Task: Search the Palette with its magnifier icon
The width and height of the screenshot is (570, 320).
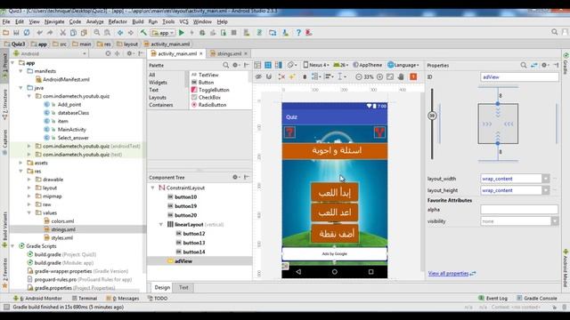Action: click(x=225, y=65)
